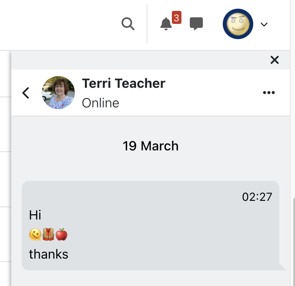Expand the user menu dropdown arrow
Viewport: 295px width, 286px height.
coord(264,24)
